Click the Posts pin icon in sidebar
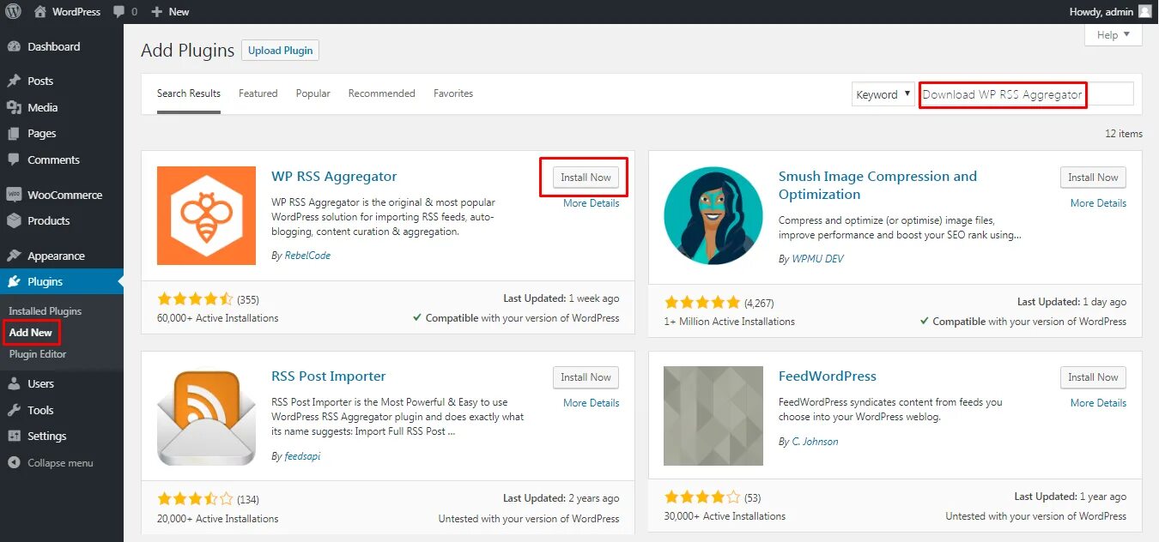Screen dimensions: 1159x542 click(14, 81)
